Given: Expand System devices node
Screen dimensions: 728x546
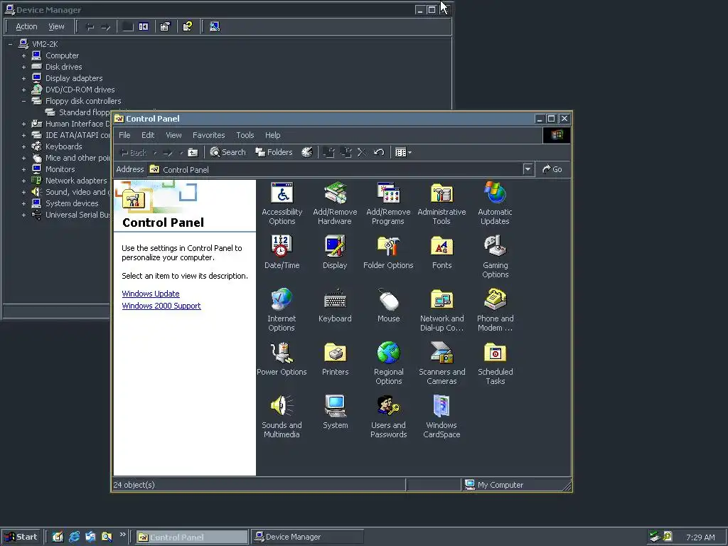Looking at the screenshot, I should [23, 203].
